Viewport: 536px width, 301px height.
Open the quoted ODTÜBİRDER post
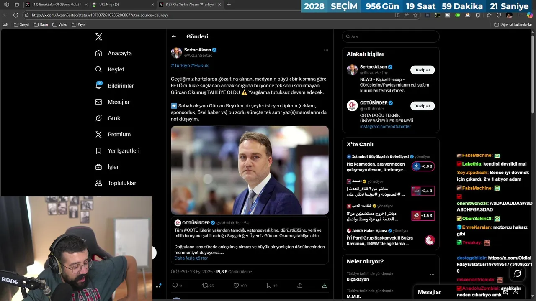(250, 240)
